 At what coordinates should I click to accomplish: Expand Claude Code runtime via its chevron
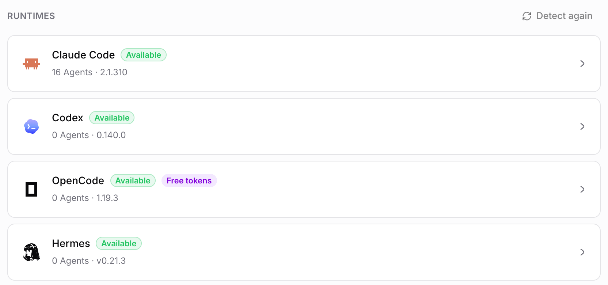582,64
